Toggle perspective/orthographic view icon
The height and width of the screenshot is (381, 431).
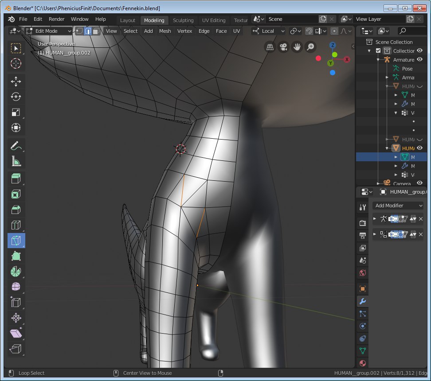pos(270,47)
